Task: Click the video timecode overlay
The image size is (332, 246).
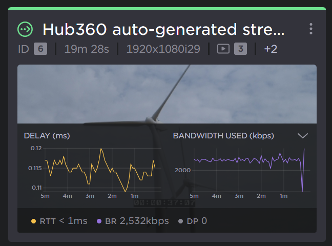Action: [164, 202]
